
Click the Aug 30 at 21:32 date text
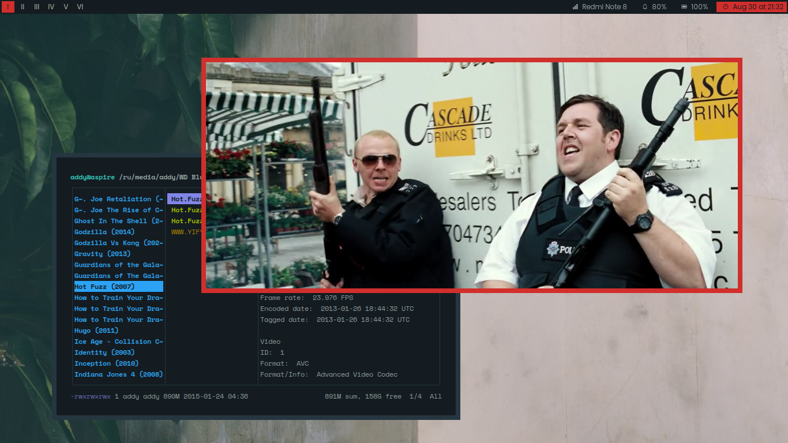[757, 7]
